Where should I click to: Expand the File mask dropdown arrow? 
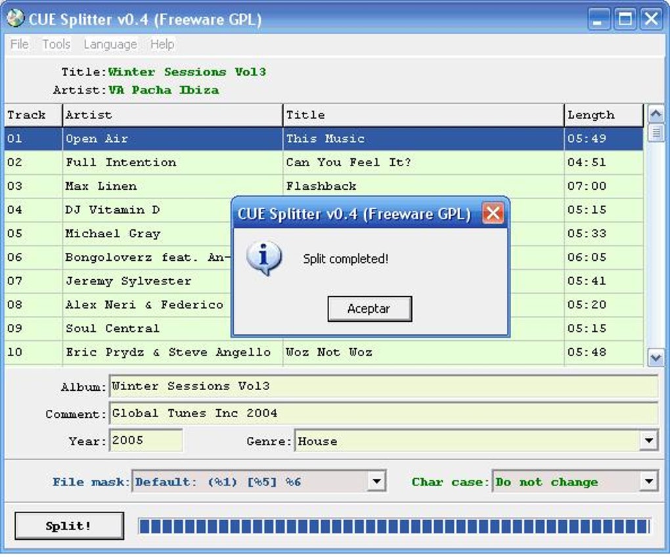(376, 481)
